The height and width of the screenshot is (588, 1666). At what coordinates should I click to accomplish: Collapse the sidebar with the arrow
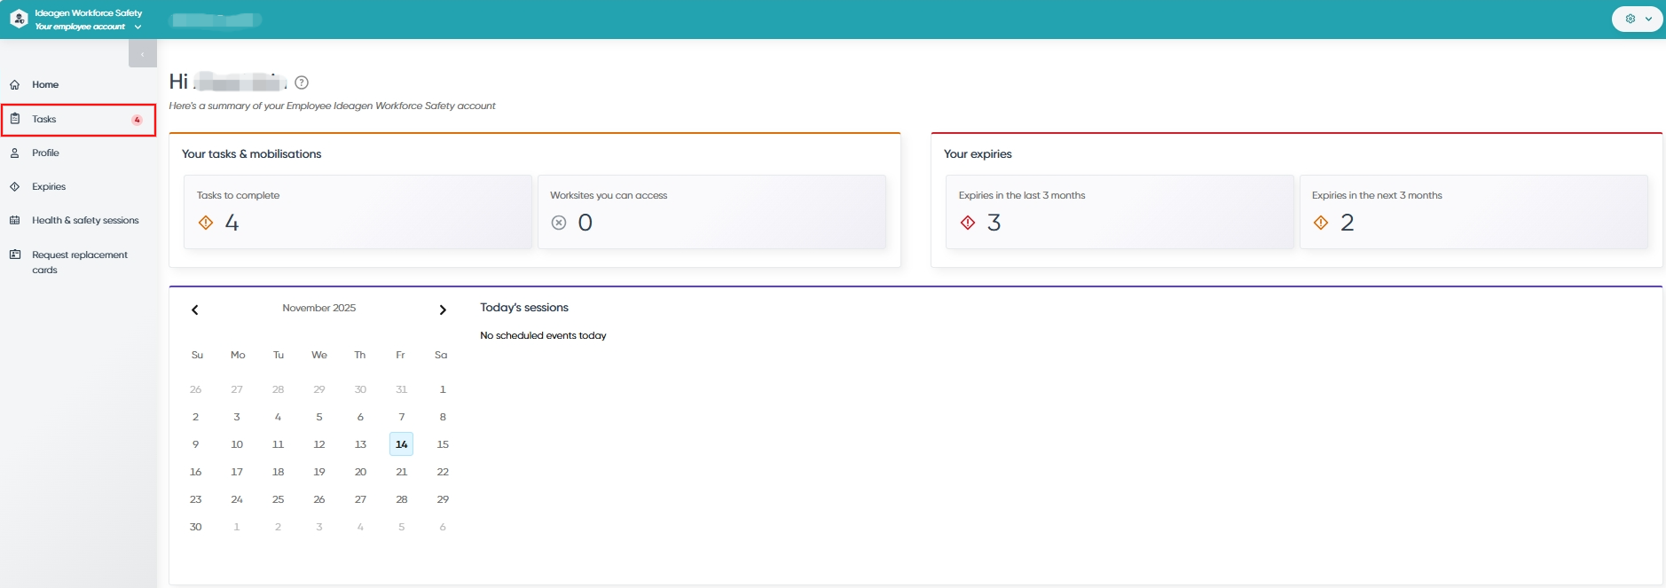click(x=143, y=54)
